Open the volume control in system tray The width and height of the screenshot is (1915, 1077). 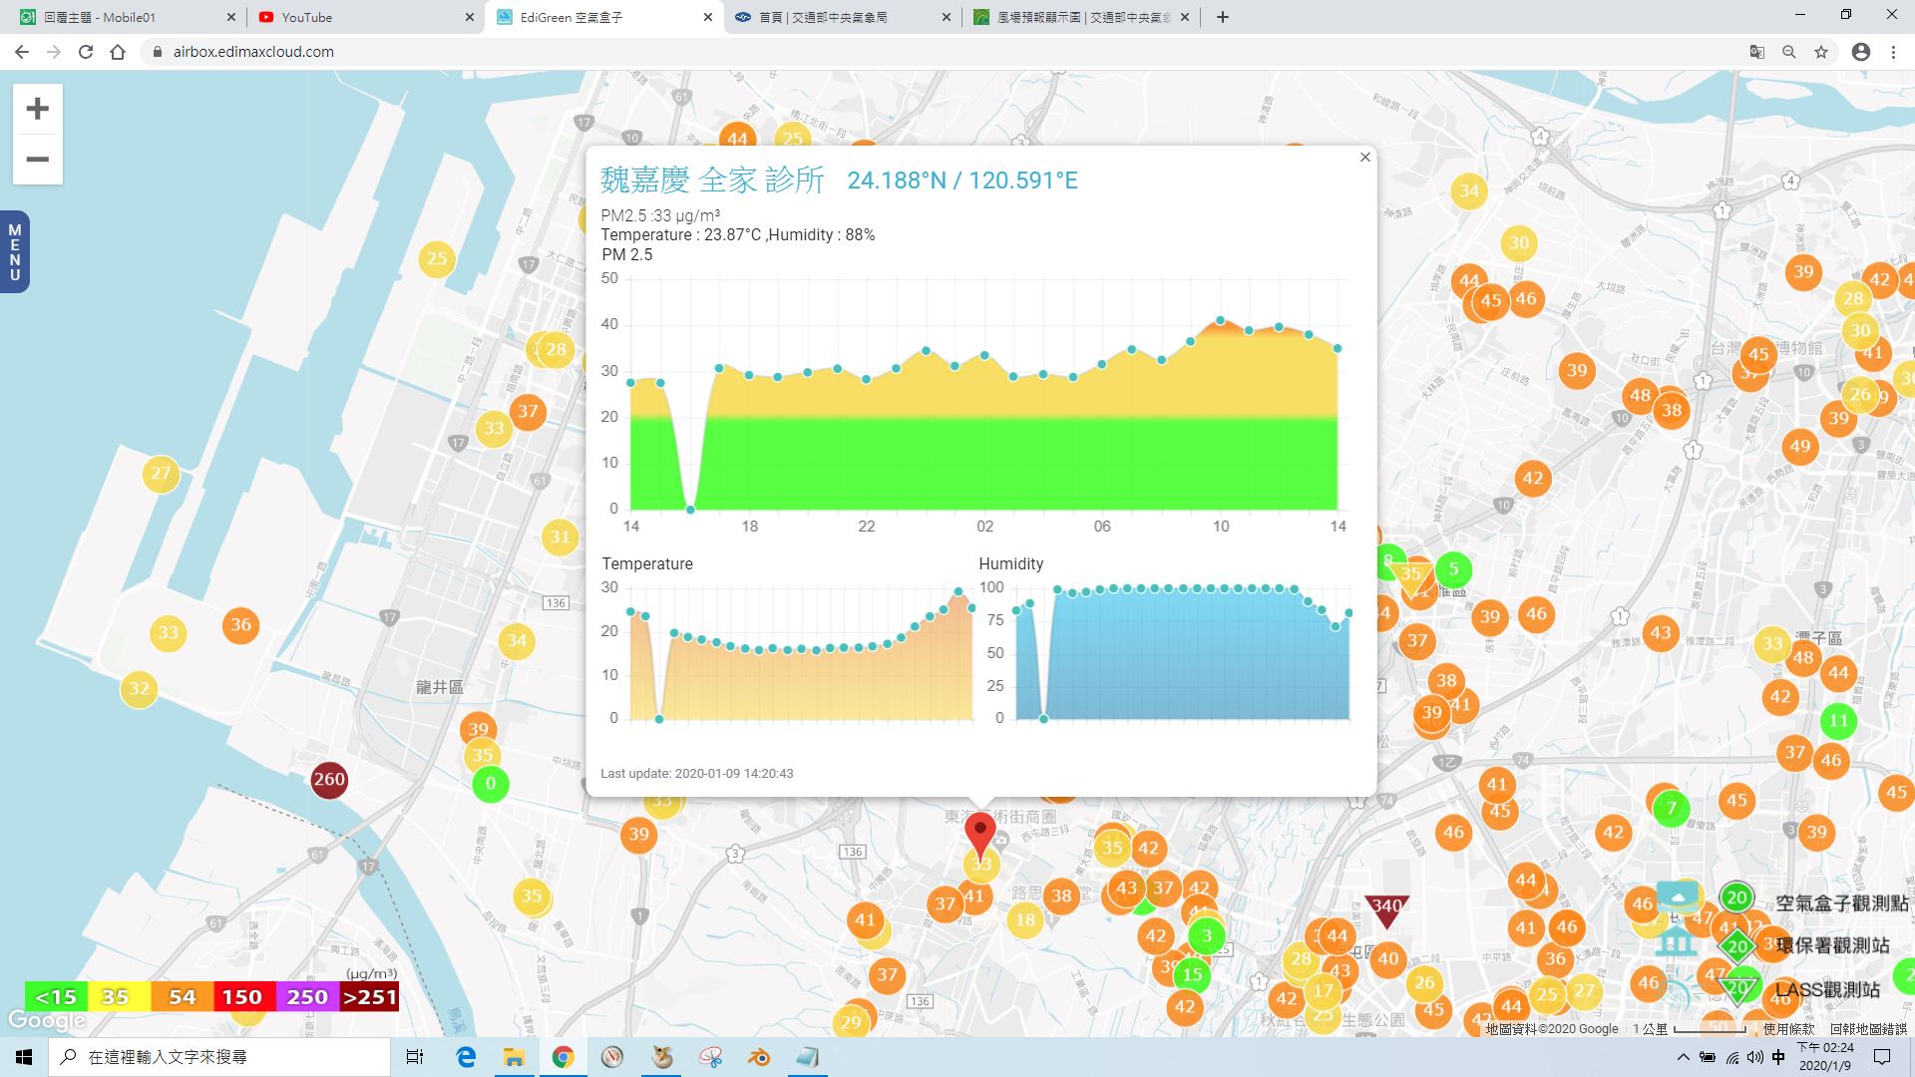tap(1755, 1057)
